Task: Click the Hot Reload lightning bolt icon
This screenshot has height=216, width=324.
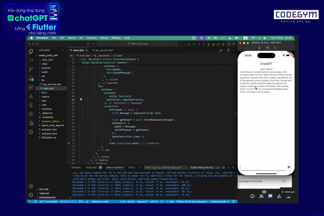Action: click(x=208, y=45)
